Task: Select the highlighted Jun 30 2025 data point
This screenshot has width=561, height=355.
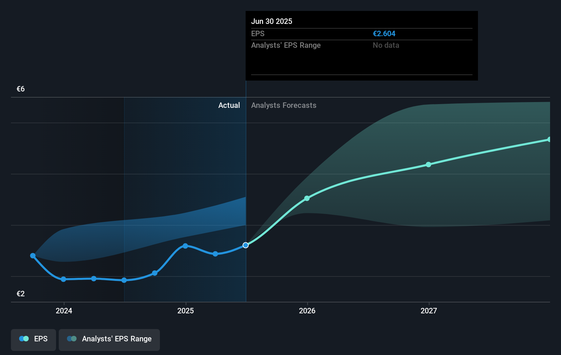Action: (x=246, y=245)
